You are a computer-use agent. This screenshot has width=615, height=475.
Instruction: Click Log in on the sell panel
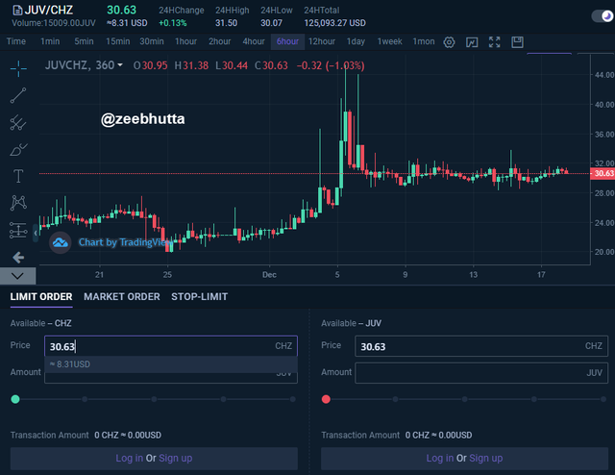coord(440,458)
